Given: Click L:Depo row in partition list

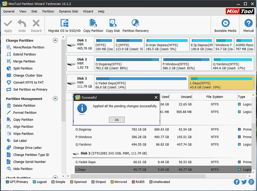Looking at the screenshot, I should pyautogui.click(x=163, y=170).
